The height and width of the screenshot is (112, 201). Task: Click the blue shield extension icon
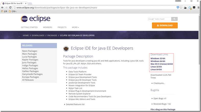pyautogui.click(x=178, y=7)
